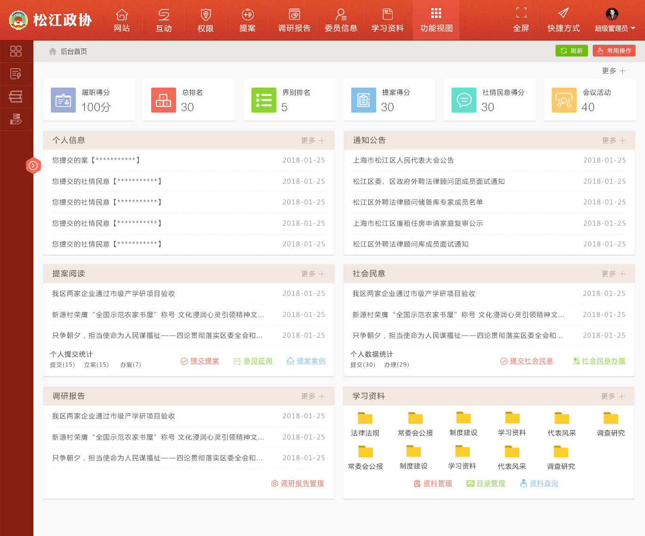Click the 后台首页 home breadcrumb icon
645x536 pixels.
[53, 51]
